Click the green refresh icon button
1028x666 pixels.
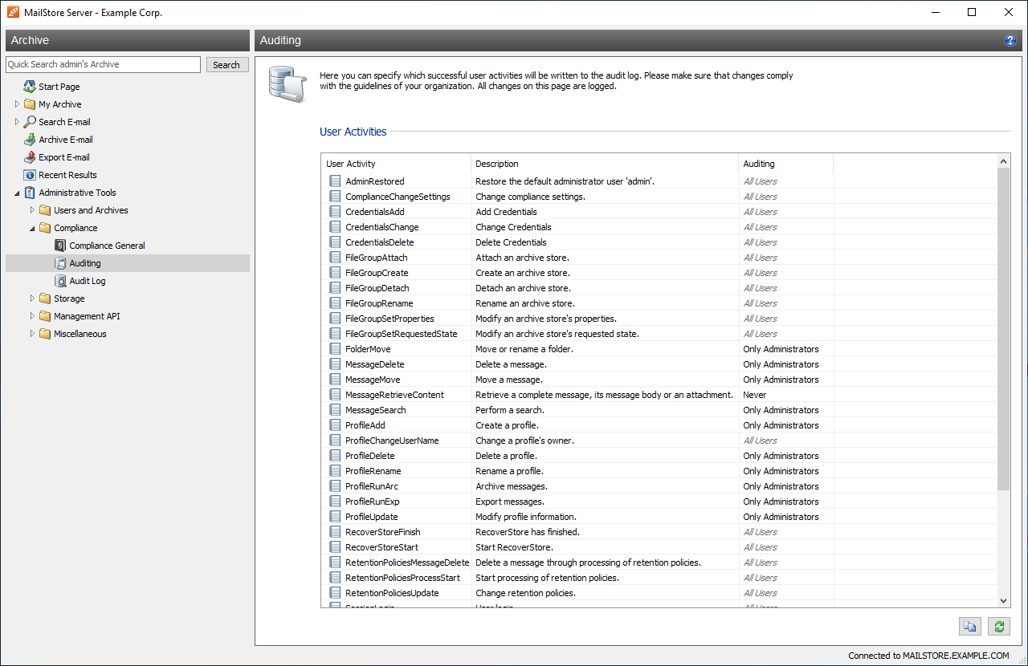[999, 627]
